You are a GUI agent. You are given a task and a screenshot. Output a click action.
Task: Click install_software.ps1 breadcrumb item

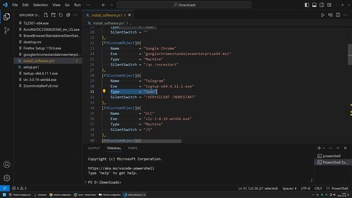(109, 23)
